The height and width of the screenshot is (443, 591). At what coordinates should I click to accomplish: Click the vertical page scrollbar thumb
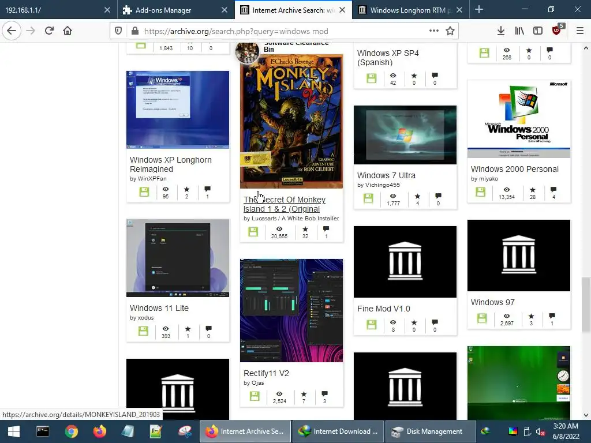586,305
